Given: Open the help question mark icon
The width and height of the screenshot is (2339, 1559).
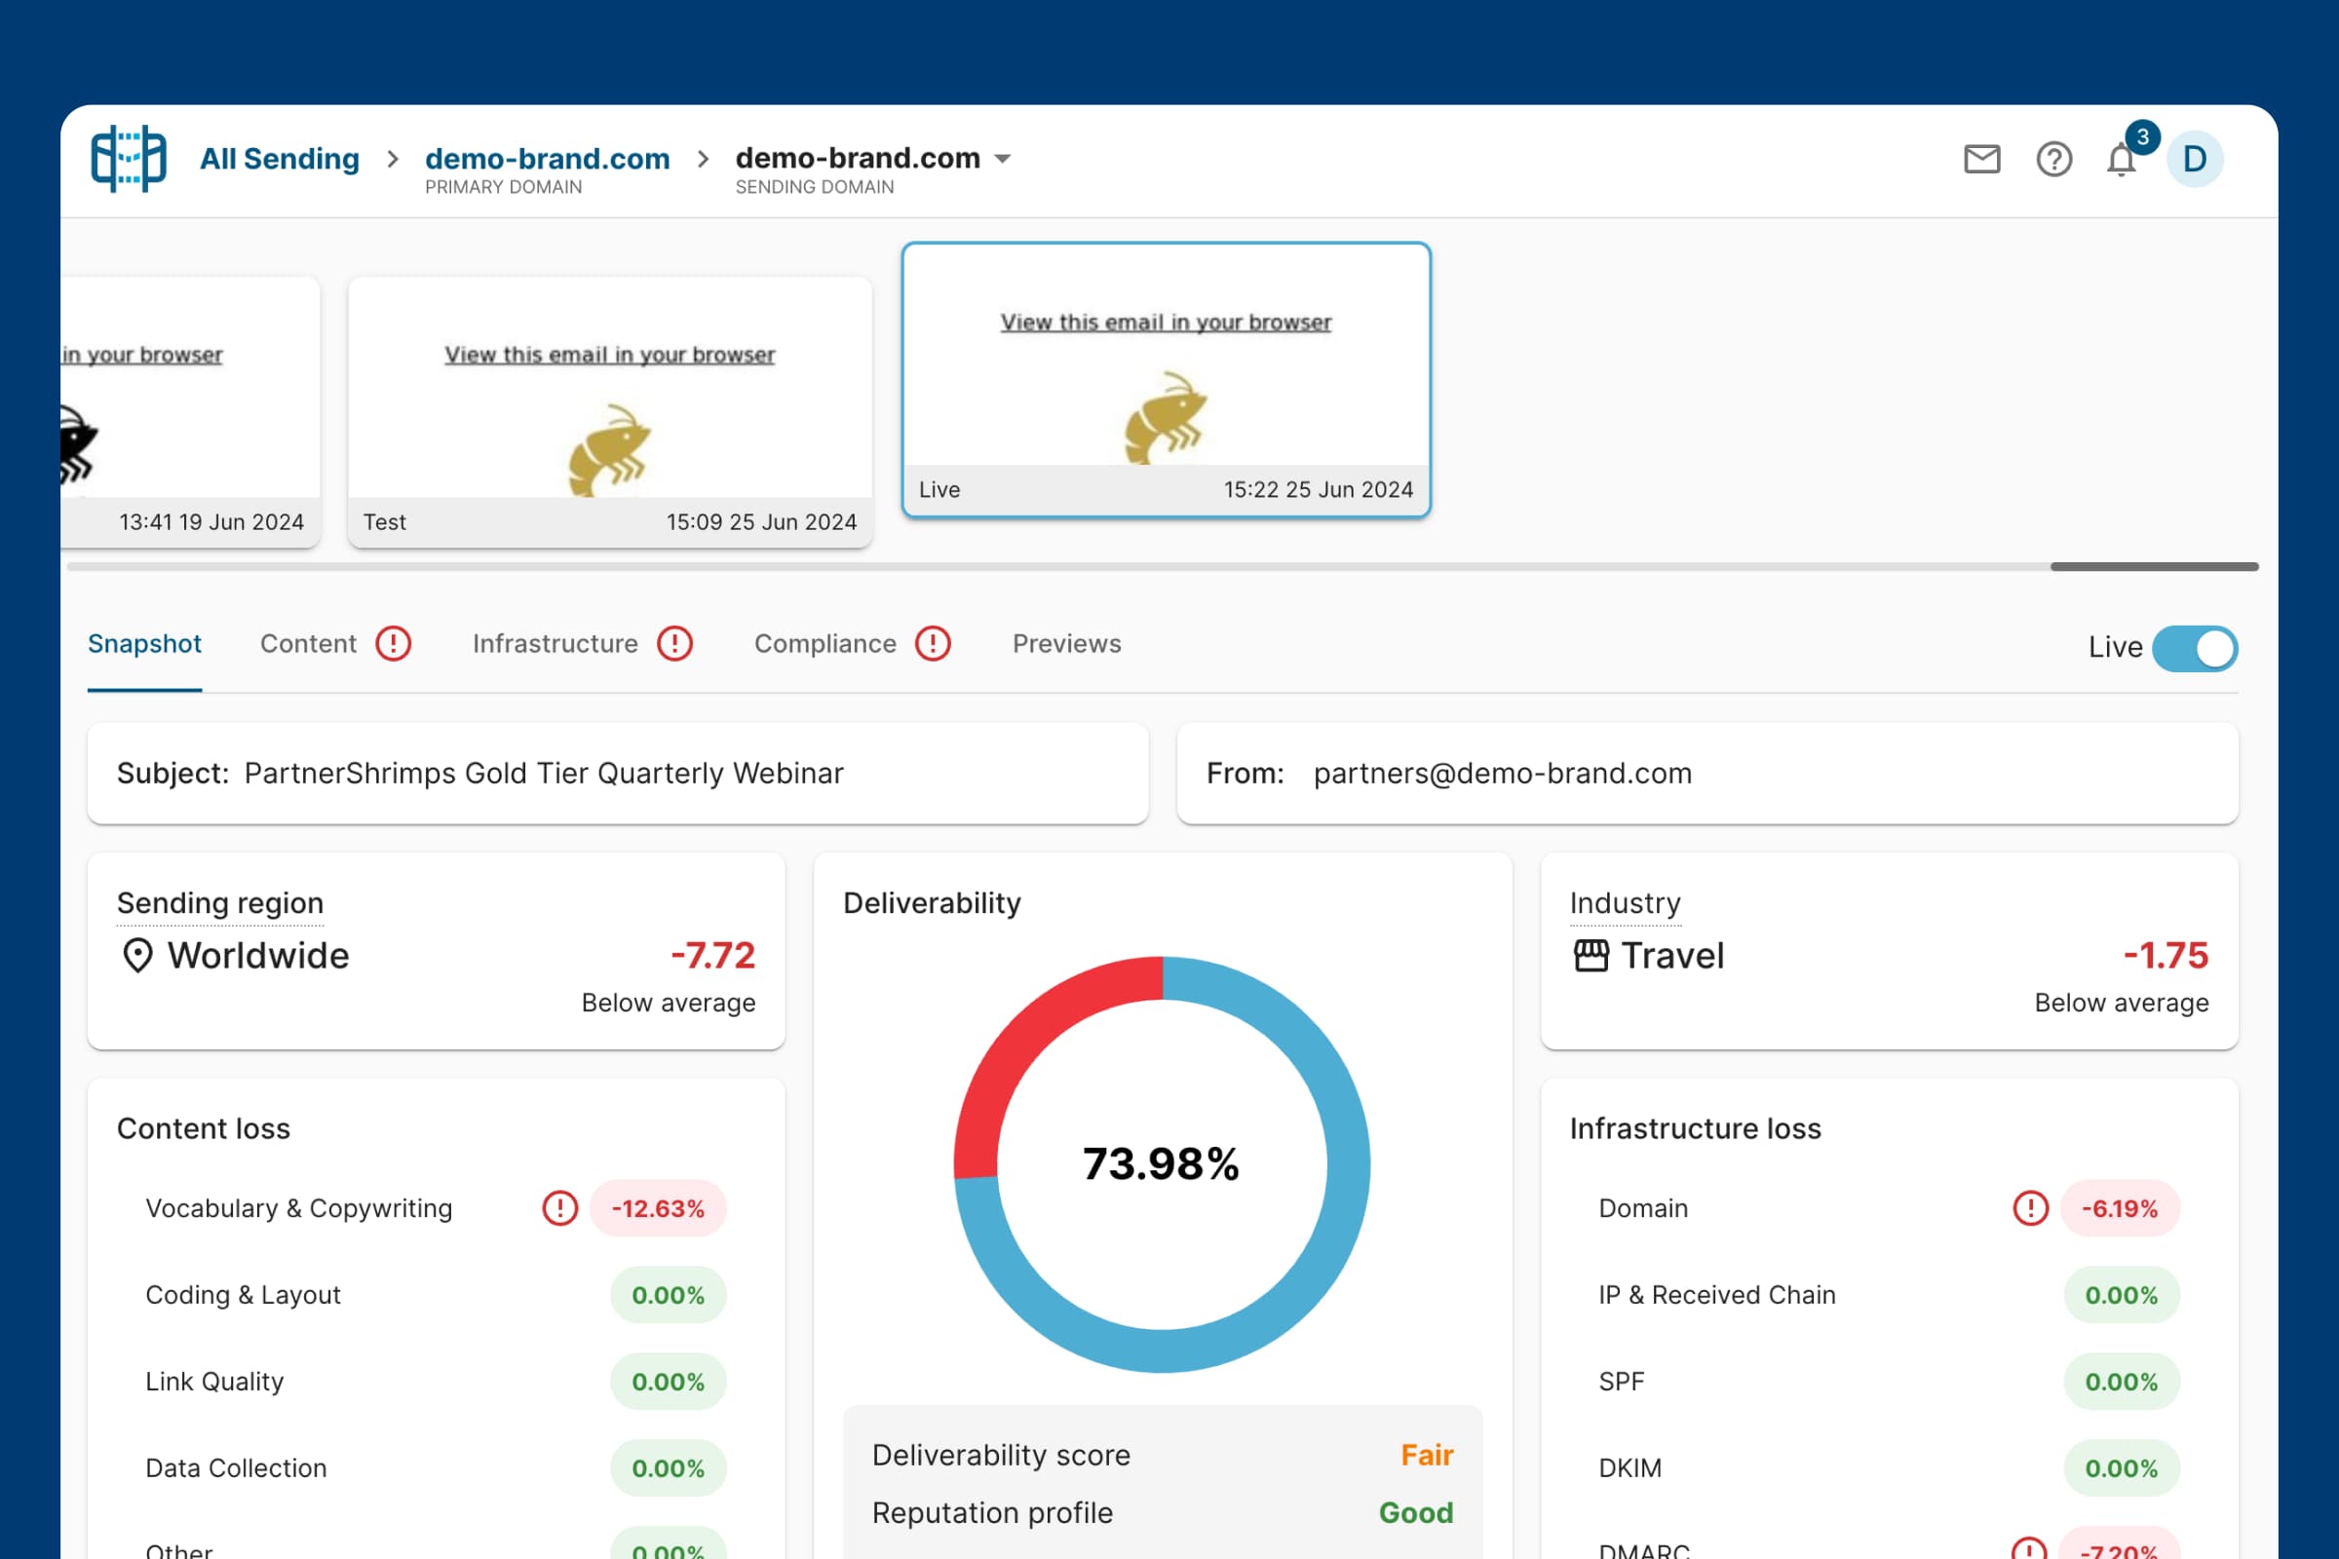Looking at the screenshot, I should (2053, 159).
